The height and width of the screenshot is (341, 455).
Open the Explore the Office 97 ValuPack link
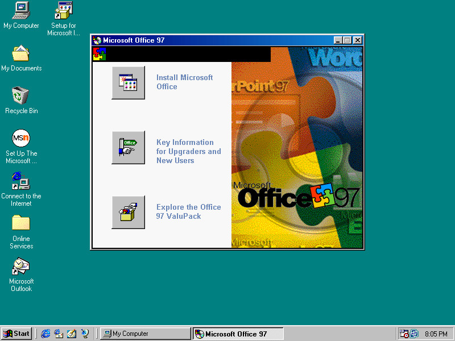pos(189,211)
